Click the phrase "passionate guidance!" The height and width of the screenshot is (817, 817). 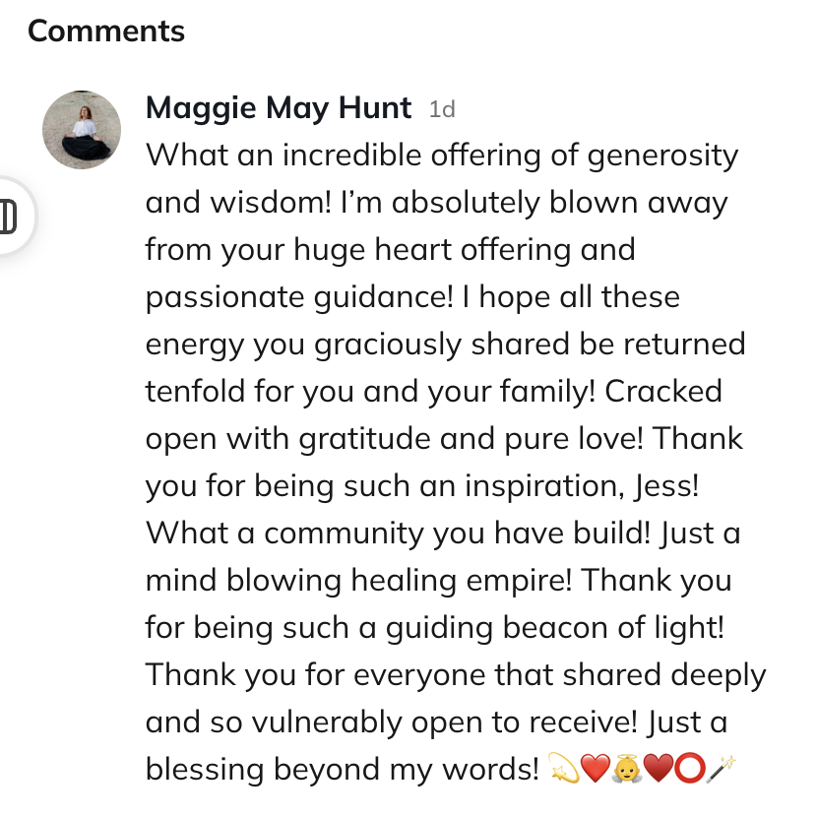click(x=307, y=296)
